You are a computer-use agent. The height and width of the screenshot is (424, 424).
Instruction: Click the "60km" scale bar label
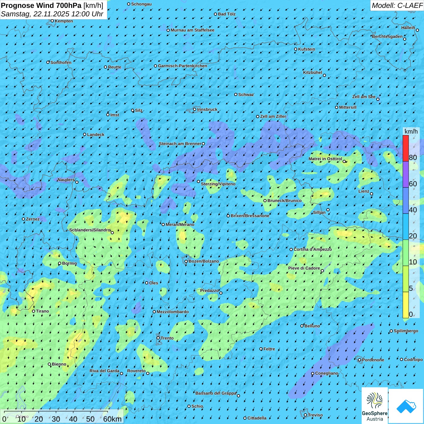click(x=112, y=419)
